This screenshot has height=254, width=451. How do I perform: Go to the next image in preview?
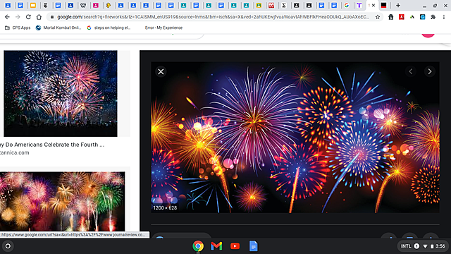tap(430, 71)
